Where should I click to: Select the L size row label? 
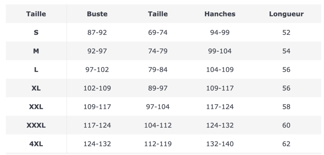click(36, 70)
